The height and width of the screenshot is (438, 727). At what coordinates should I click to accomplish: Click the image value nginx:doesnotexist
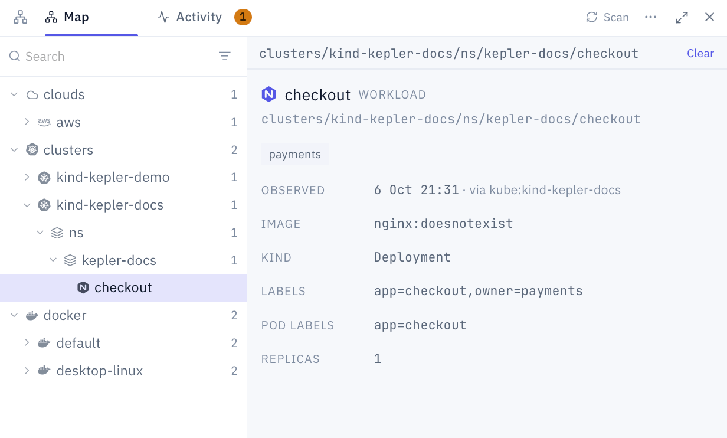(x=444, y=224)
